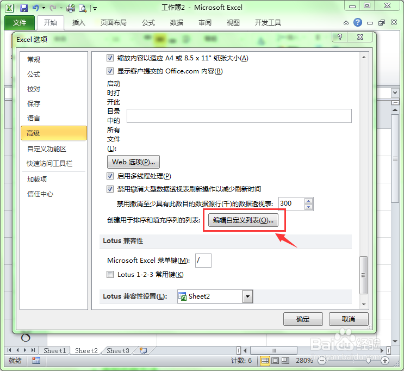Switch to Page Layout view in status bar
The height and width of the screenshot is (371, 404).
(275, 361)
